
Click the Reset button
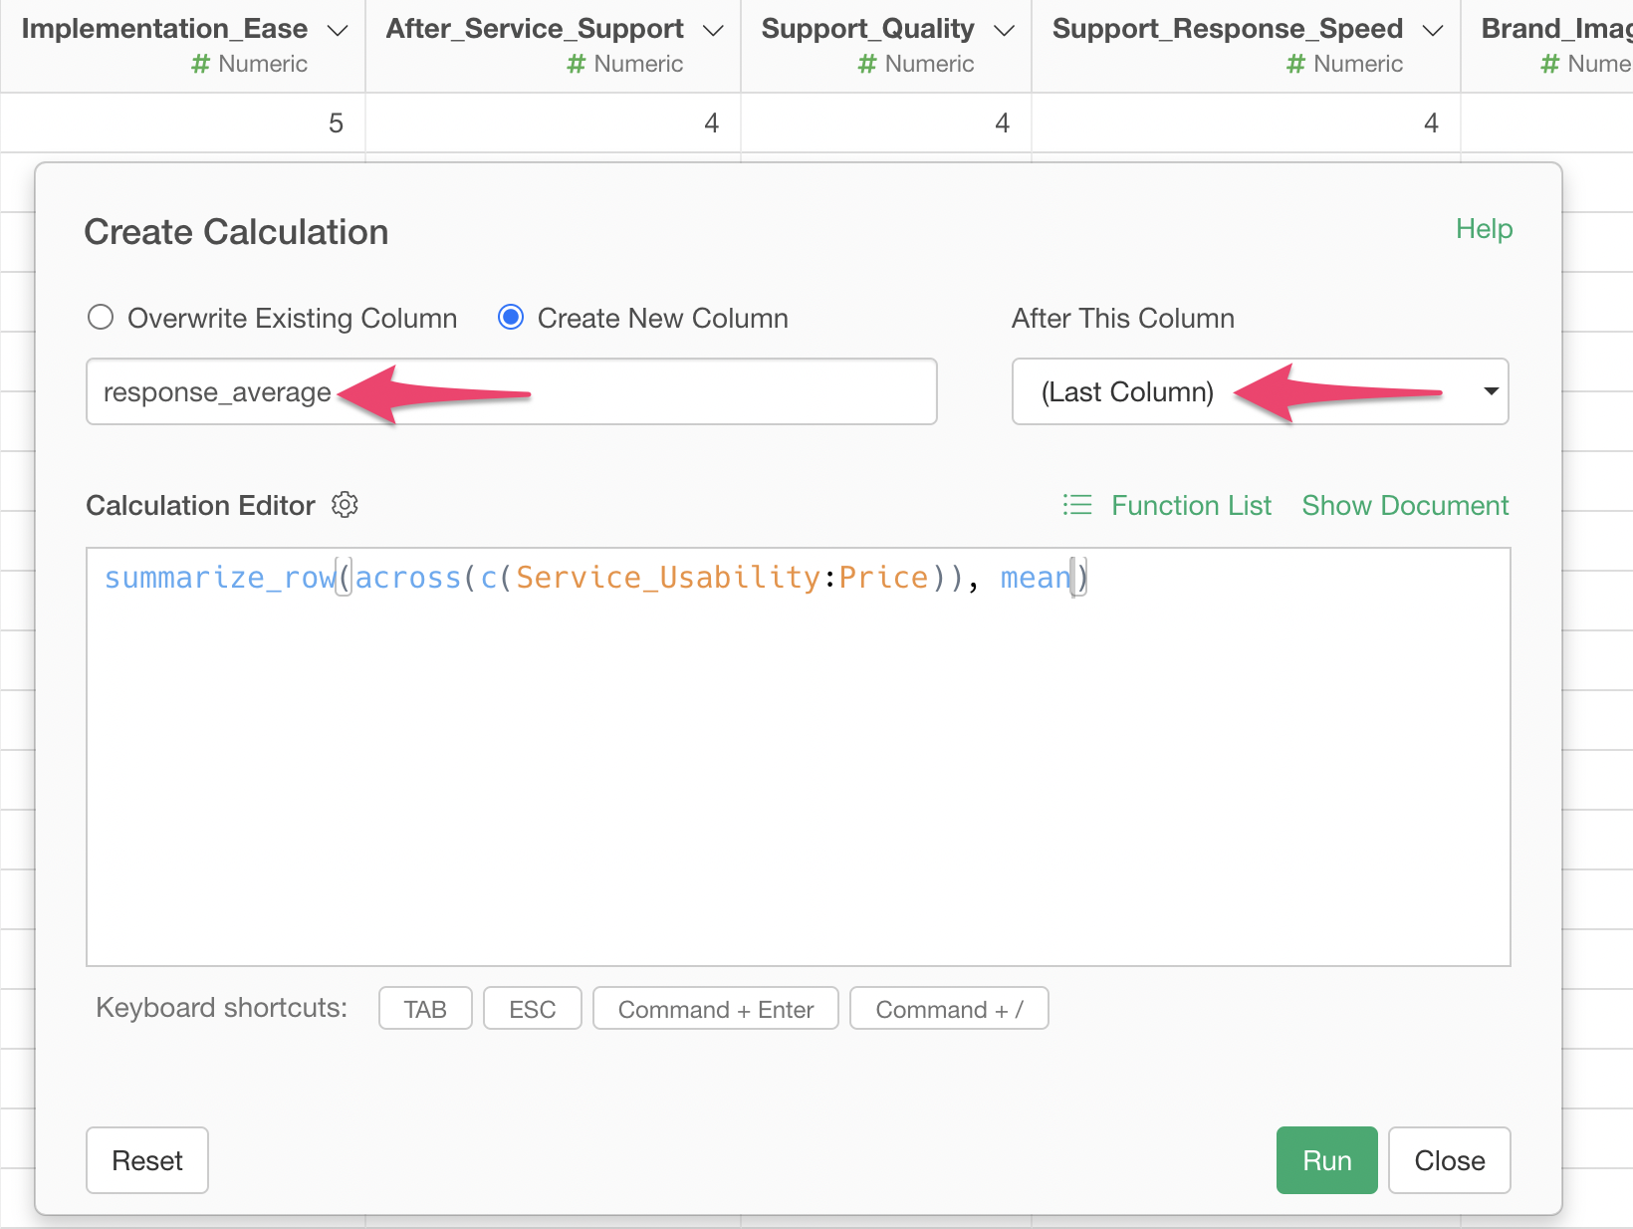147,1160
